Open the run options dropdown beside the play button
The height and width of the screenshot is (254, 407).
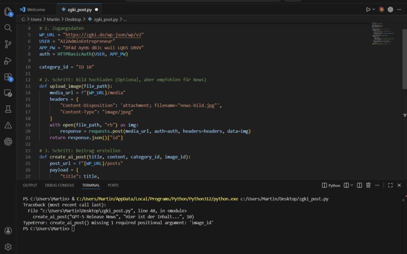(x=373, y=9)
